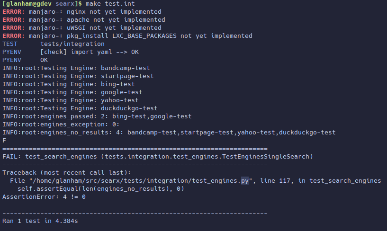This screenshot has width=387, height=231.
Task: Click the 'glanham@gdev' prompt text
Action: point(28,4)
